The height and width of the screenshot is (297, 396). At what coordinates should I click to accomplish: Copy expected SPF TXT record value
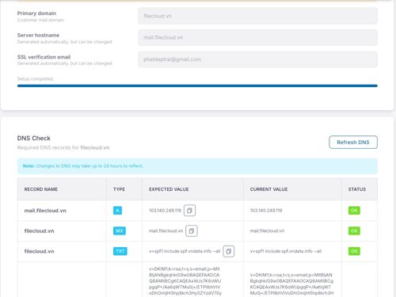pyautogui.click(x=229, y=251)
